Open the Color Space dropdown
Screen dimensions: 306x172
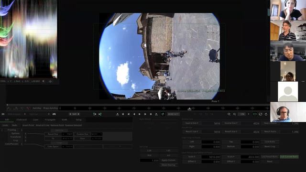[67, 147]
